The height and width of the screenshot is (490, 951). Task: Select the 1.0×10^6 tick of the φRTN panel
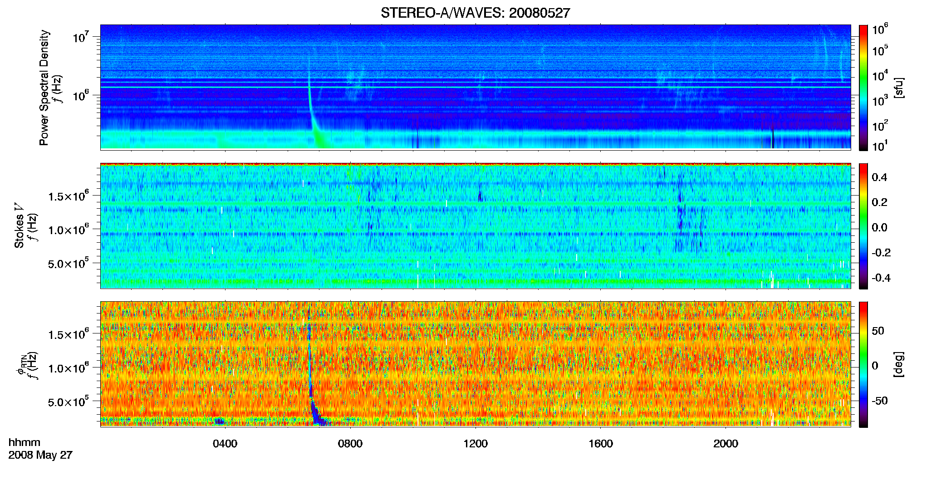coord(69,367)
